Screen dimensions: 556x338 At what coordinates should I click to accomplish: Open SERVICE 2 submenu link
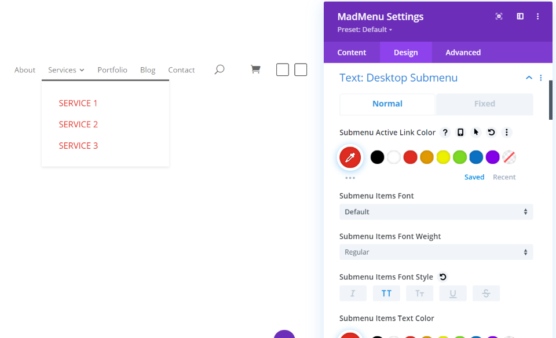78,124
